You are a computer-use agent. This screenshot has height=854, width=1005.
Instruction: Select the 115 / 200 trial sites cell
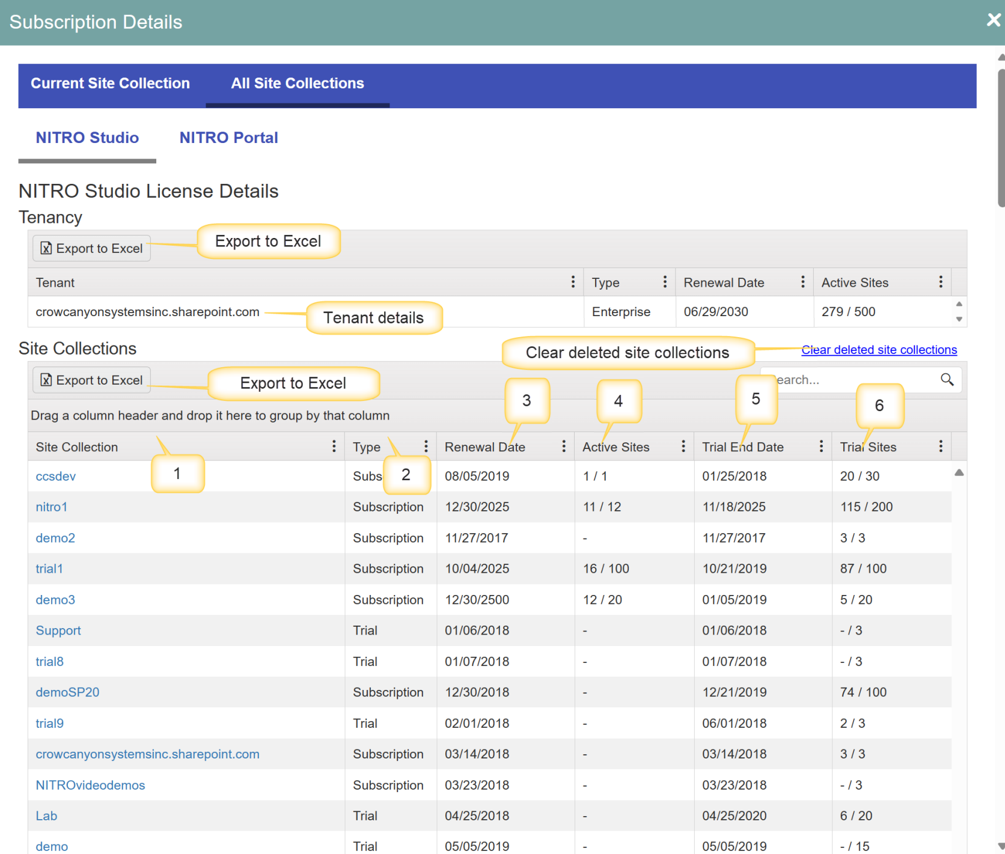(892, 507)
